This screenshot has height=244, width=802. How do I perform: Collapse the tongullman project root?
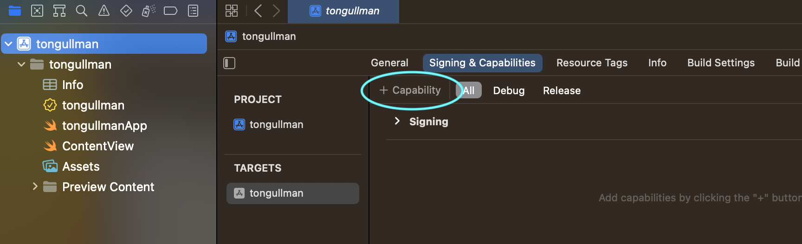9,44
